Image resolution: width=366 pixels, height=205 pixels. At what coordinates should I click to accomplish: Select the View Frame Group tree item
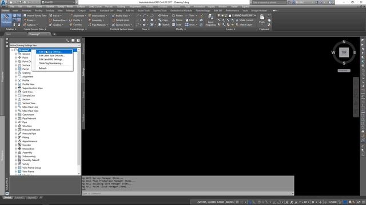pos(31,168)
